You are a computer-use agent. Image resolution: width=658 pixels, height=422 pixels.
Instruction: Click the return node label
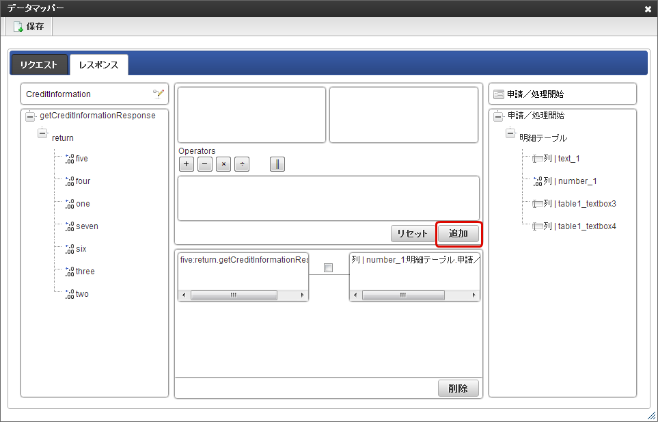tap(63, 138)
